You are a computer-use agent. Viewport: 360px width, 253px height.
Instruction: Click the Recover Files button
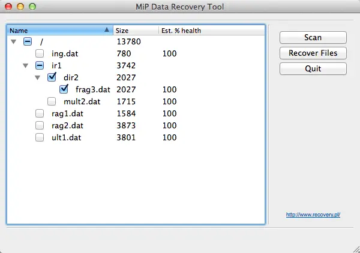[313, 53]
